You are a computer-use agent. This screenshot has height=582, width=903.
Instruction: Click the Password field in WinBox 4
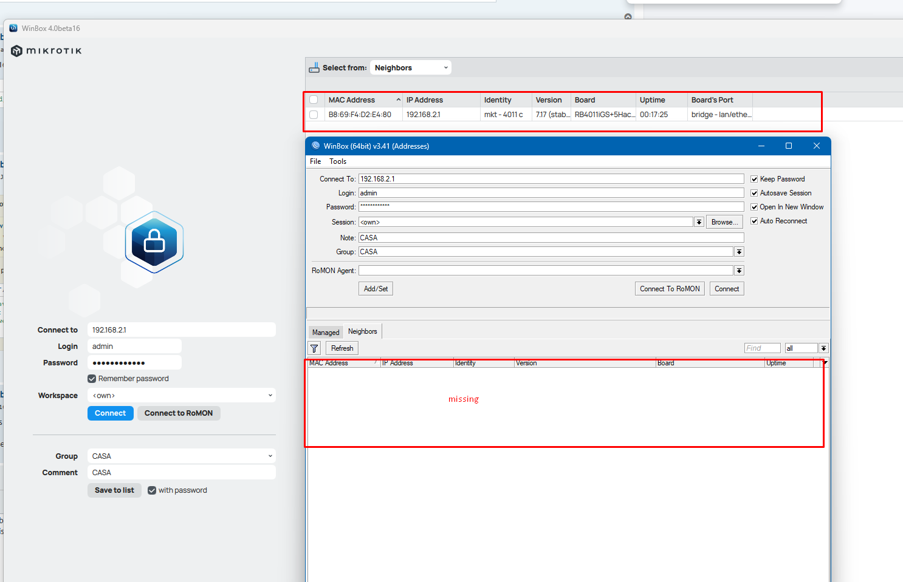click(134, 362)
